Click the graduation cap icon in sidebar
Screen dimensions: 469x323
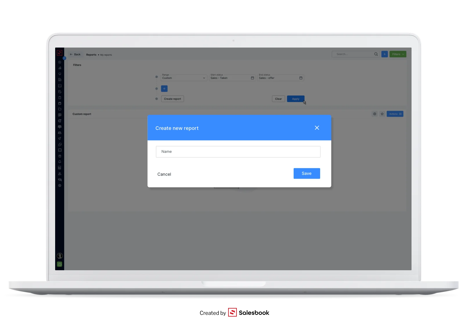pyautogui.click(x=60, y=180)
